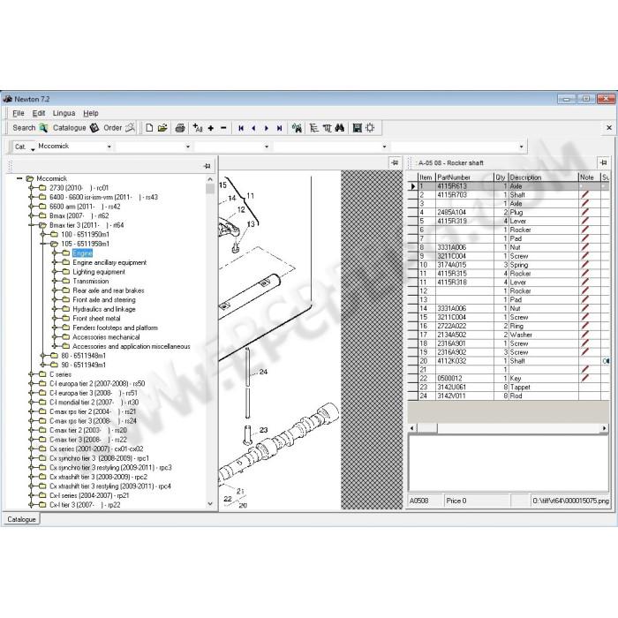Expand the 100 - 6511950m1 node
This screenshot has width=618, height=618.
click(43, 235)
